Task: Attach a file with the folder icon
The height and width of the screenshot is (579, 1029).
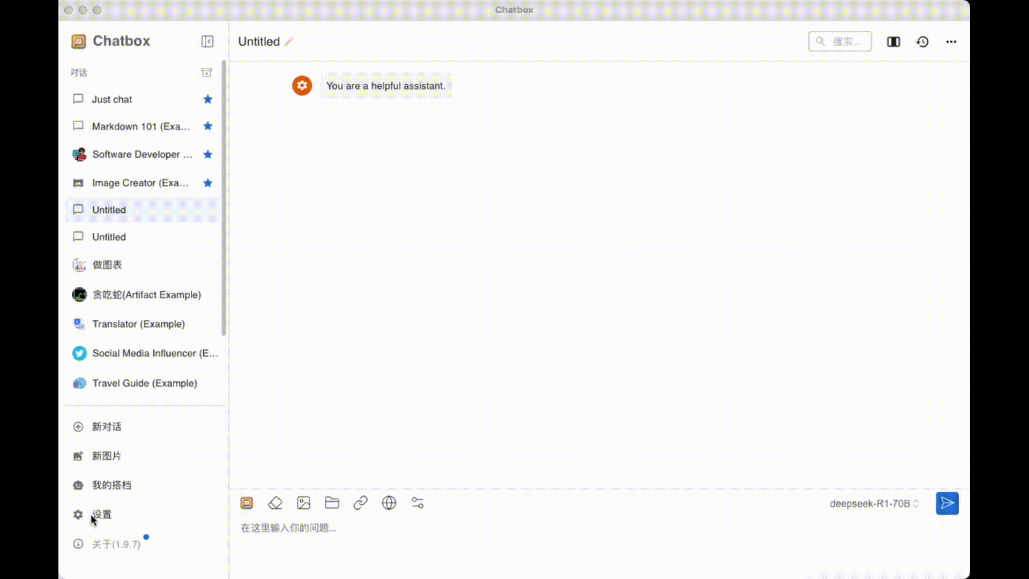Action: point(332,503)
